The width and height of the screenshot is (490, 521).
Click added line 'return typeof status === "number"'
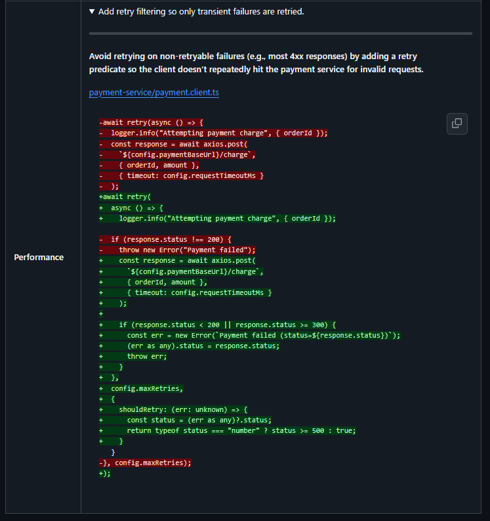(227, 431)
